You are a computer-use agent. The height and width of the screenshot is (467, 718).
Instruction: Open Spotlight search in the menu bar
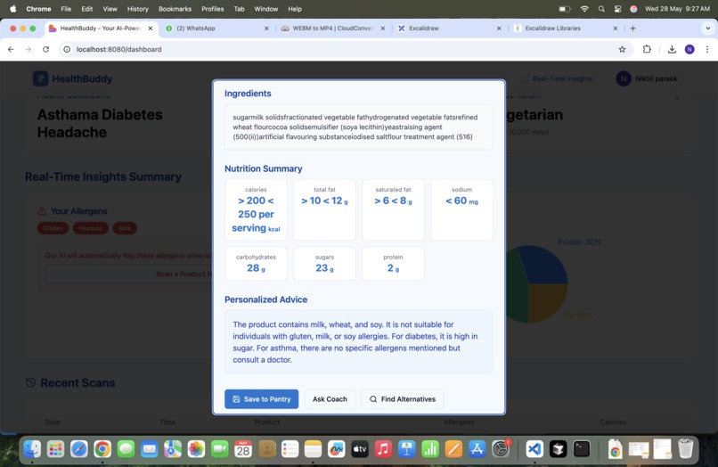tap(601, 9)
